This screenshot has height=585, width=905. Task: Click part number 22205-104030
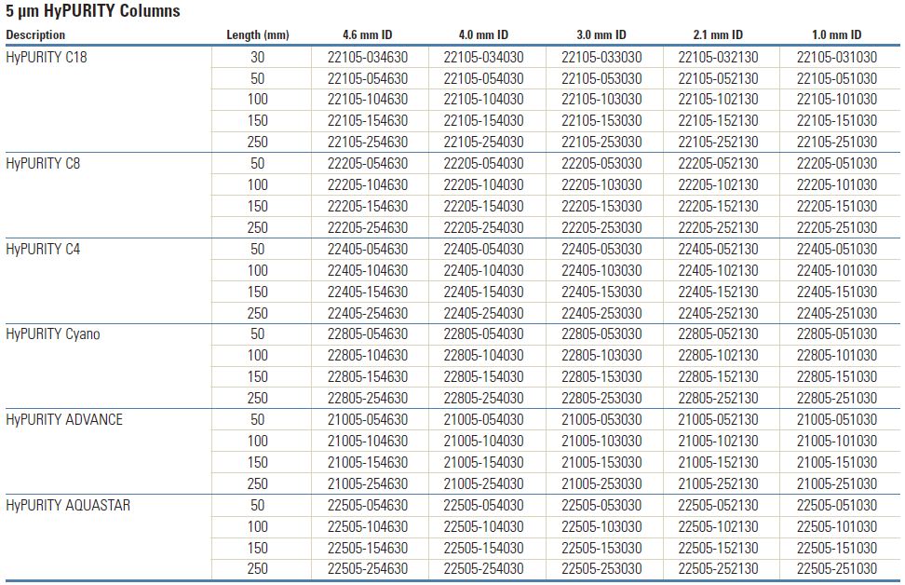point(483,184)
